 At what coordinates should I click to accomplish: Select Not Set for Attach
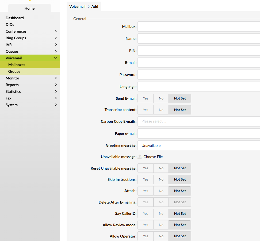(x=180, y=191)
